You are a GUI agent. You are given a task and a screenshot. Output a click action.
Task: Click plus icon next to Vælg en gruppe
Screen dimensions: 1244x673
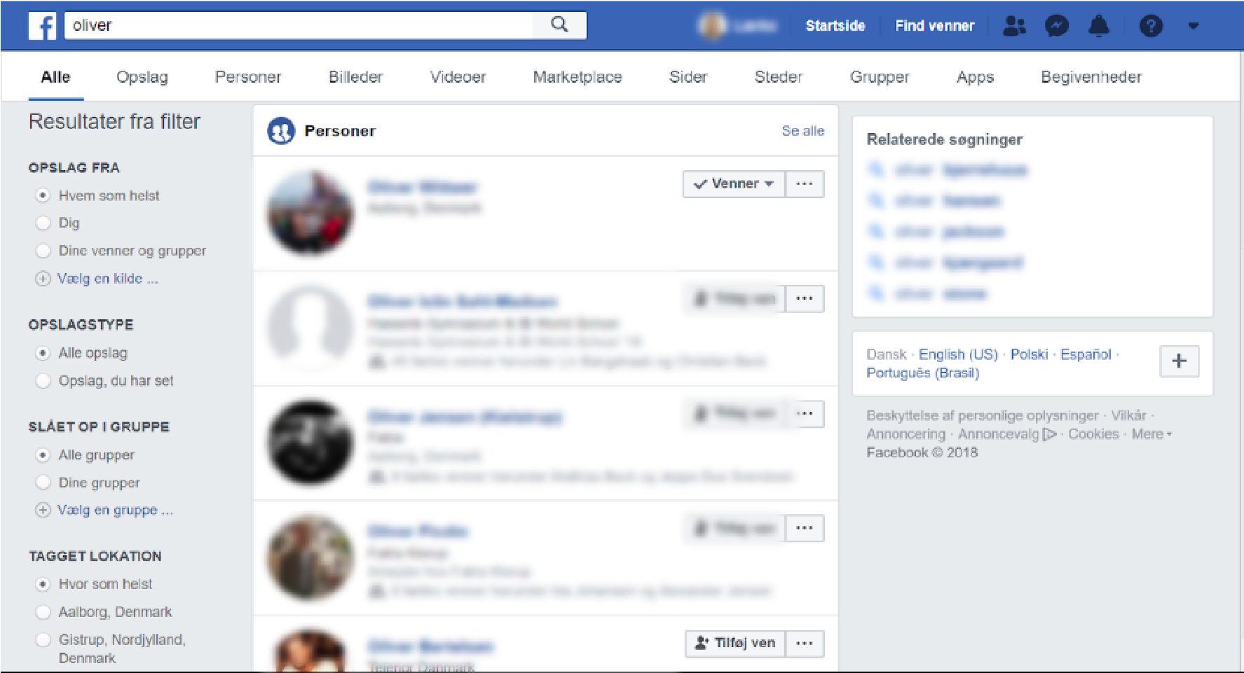click(x=43, y=510)
